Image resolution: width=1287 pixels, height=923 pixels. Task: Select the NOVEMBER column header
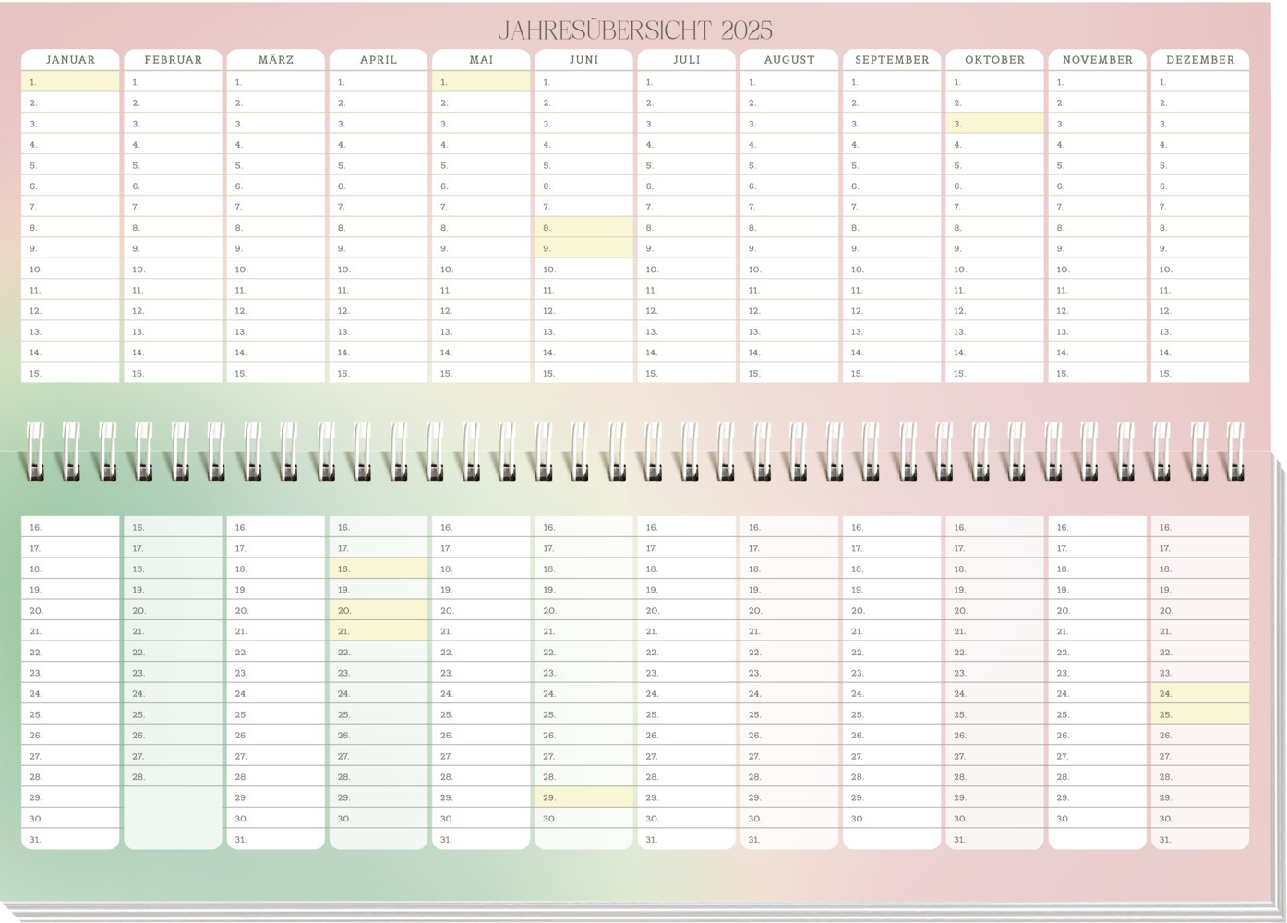click(x=1098, y=60)
